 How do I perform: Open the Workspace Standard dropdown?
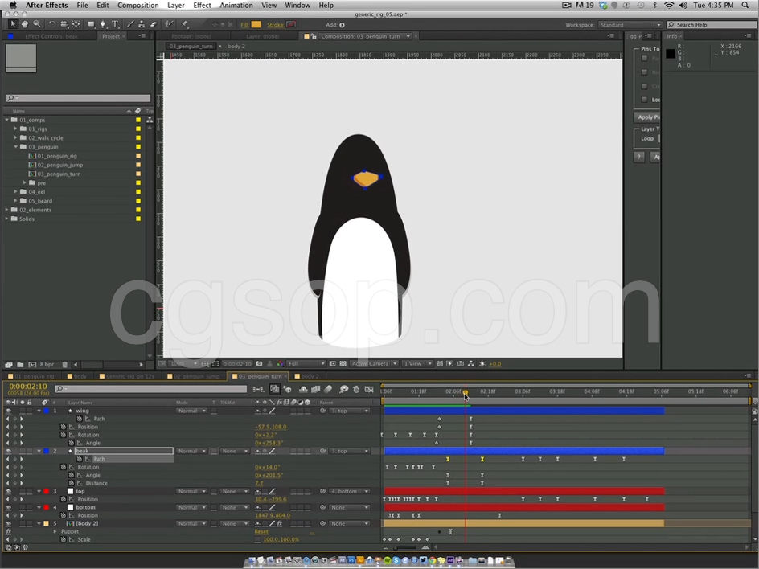pos(630,25)
